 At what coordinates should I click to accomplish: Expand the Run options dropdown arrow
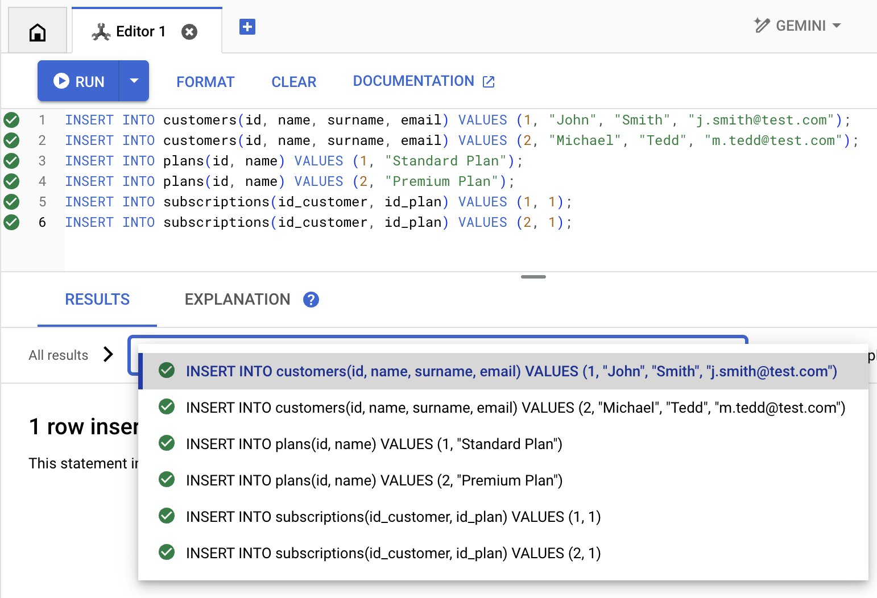pos(134,81)
